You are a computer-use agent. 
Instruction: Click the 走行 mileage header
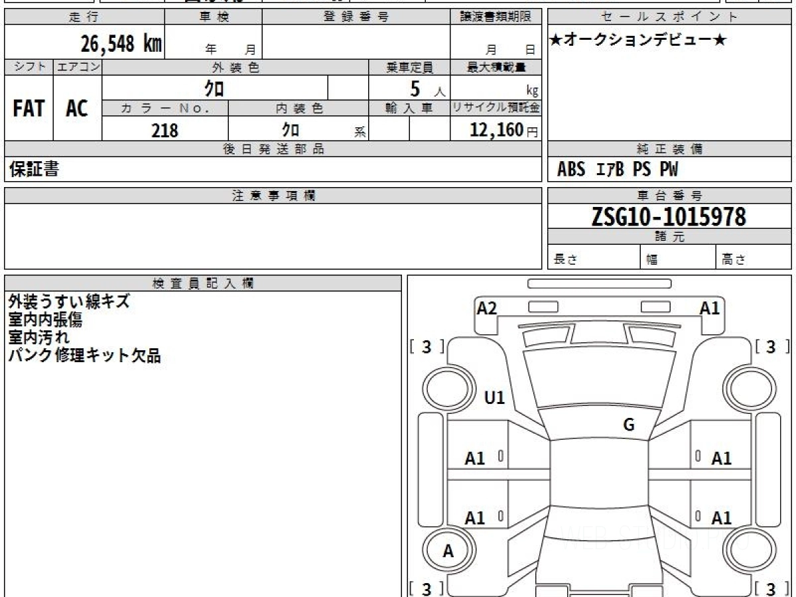tap(84, 17)
